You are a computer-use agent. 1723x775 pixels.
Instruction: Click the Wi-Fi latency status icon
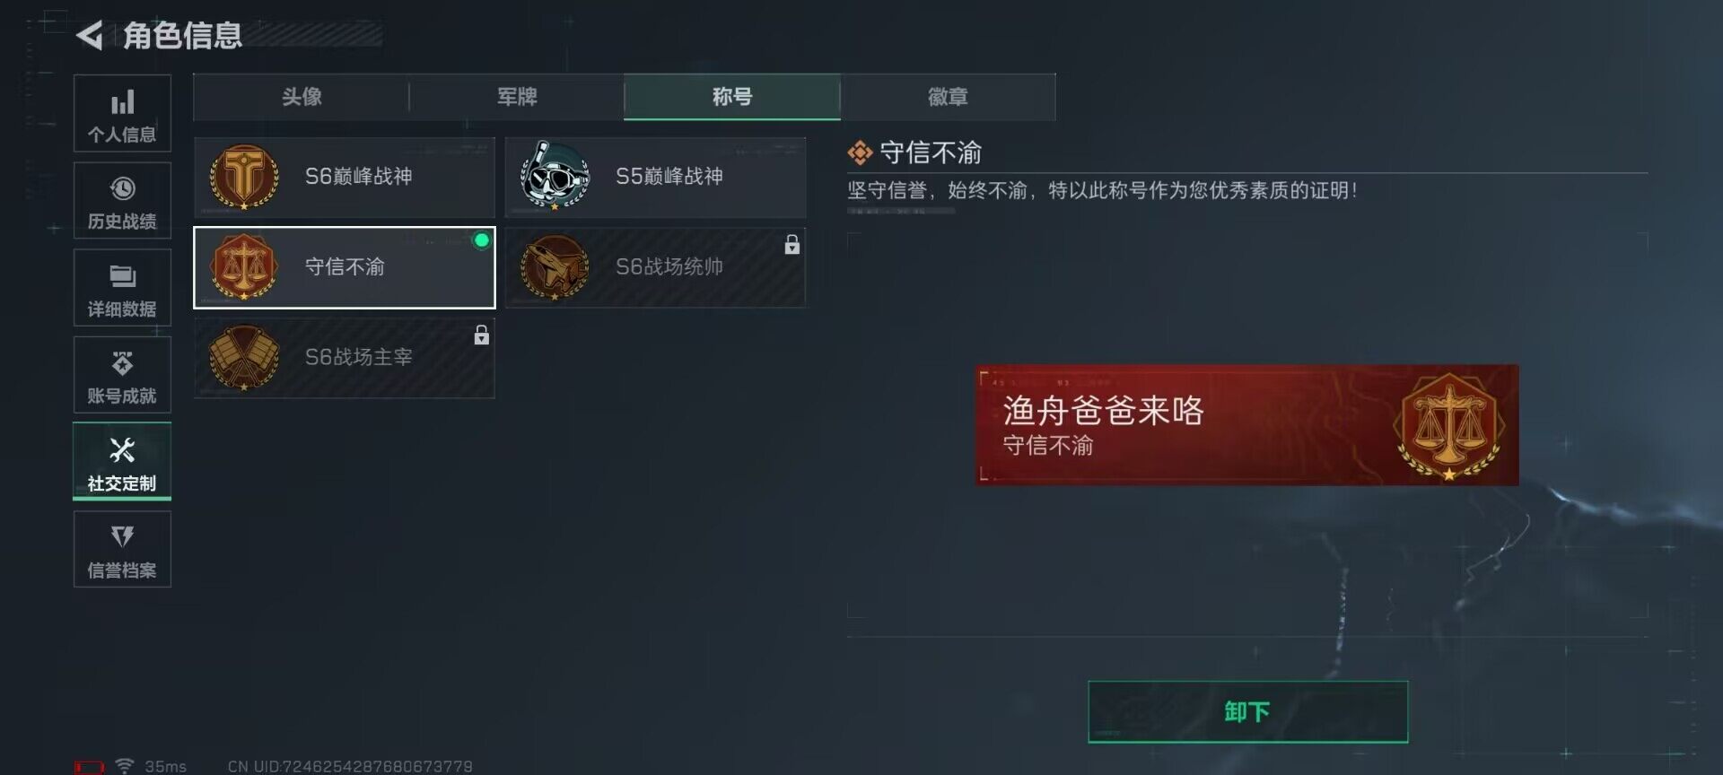click(x=125, y=766)
